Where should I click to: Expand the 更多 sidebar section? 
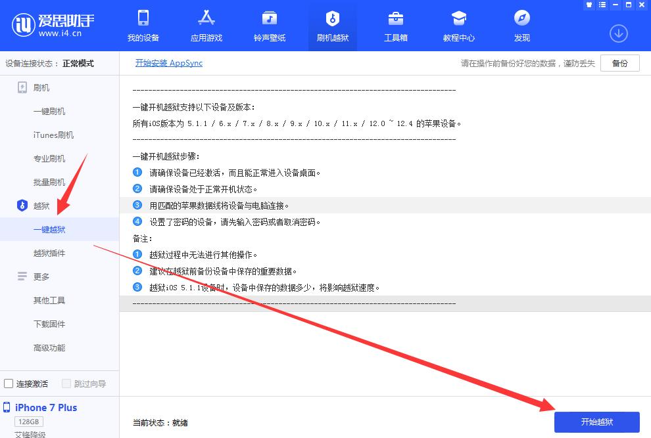pyautogui.click(x=41, y=276)
